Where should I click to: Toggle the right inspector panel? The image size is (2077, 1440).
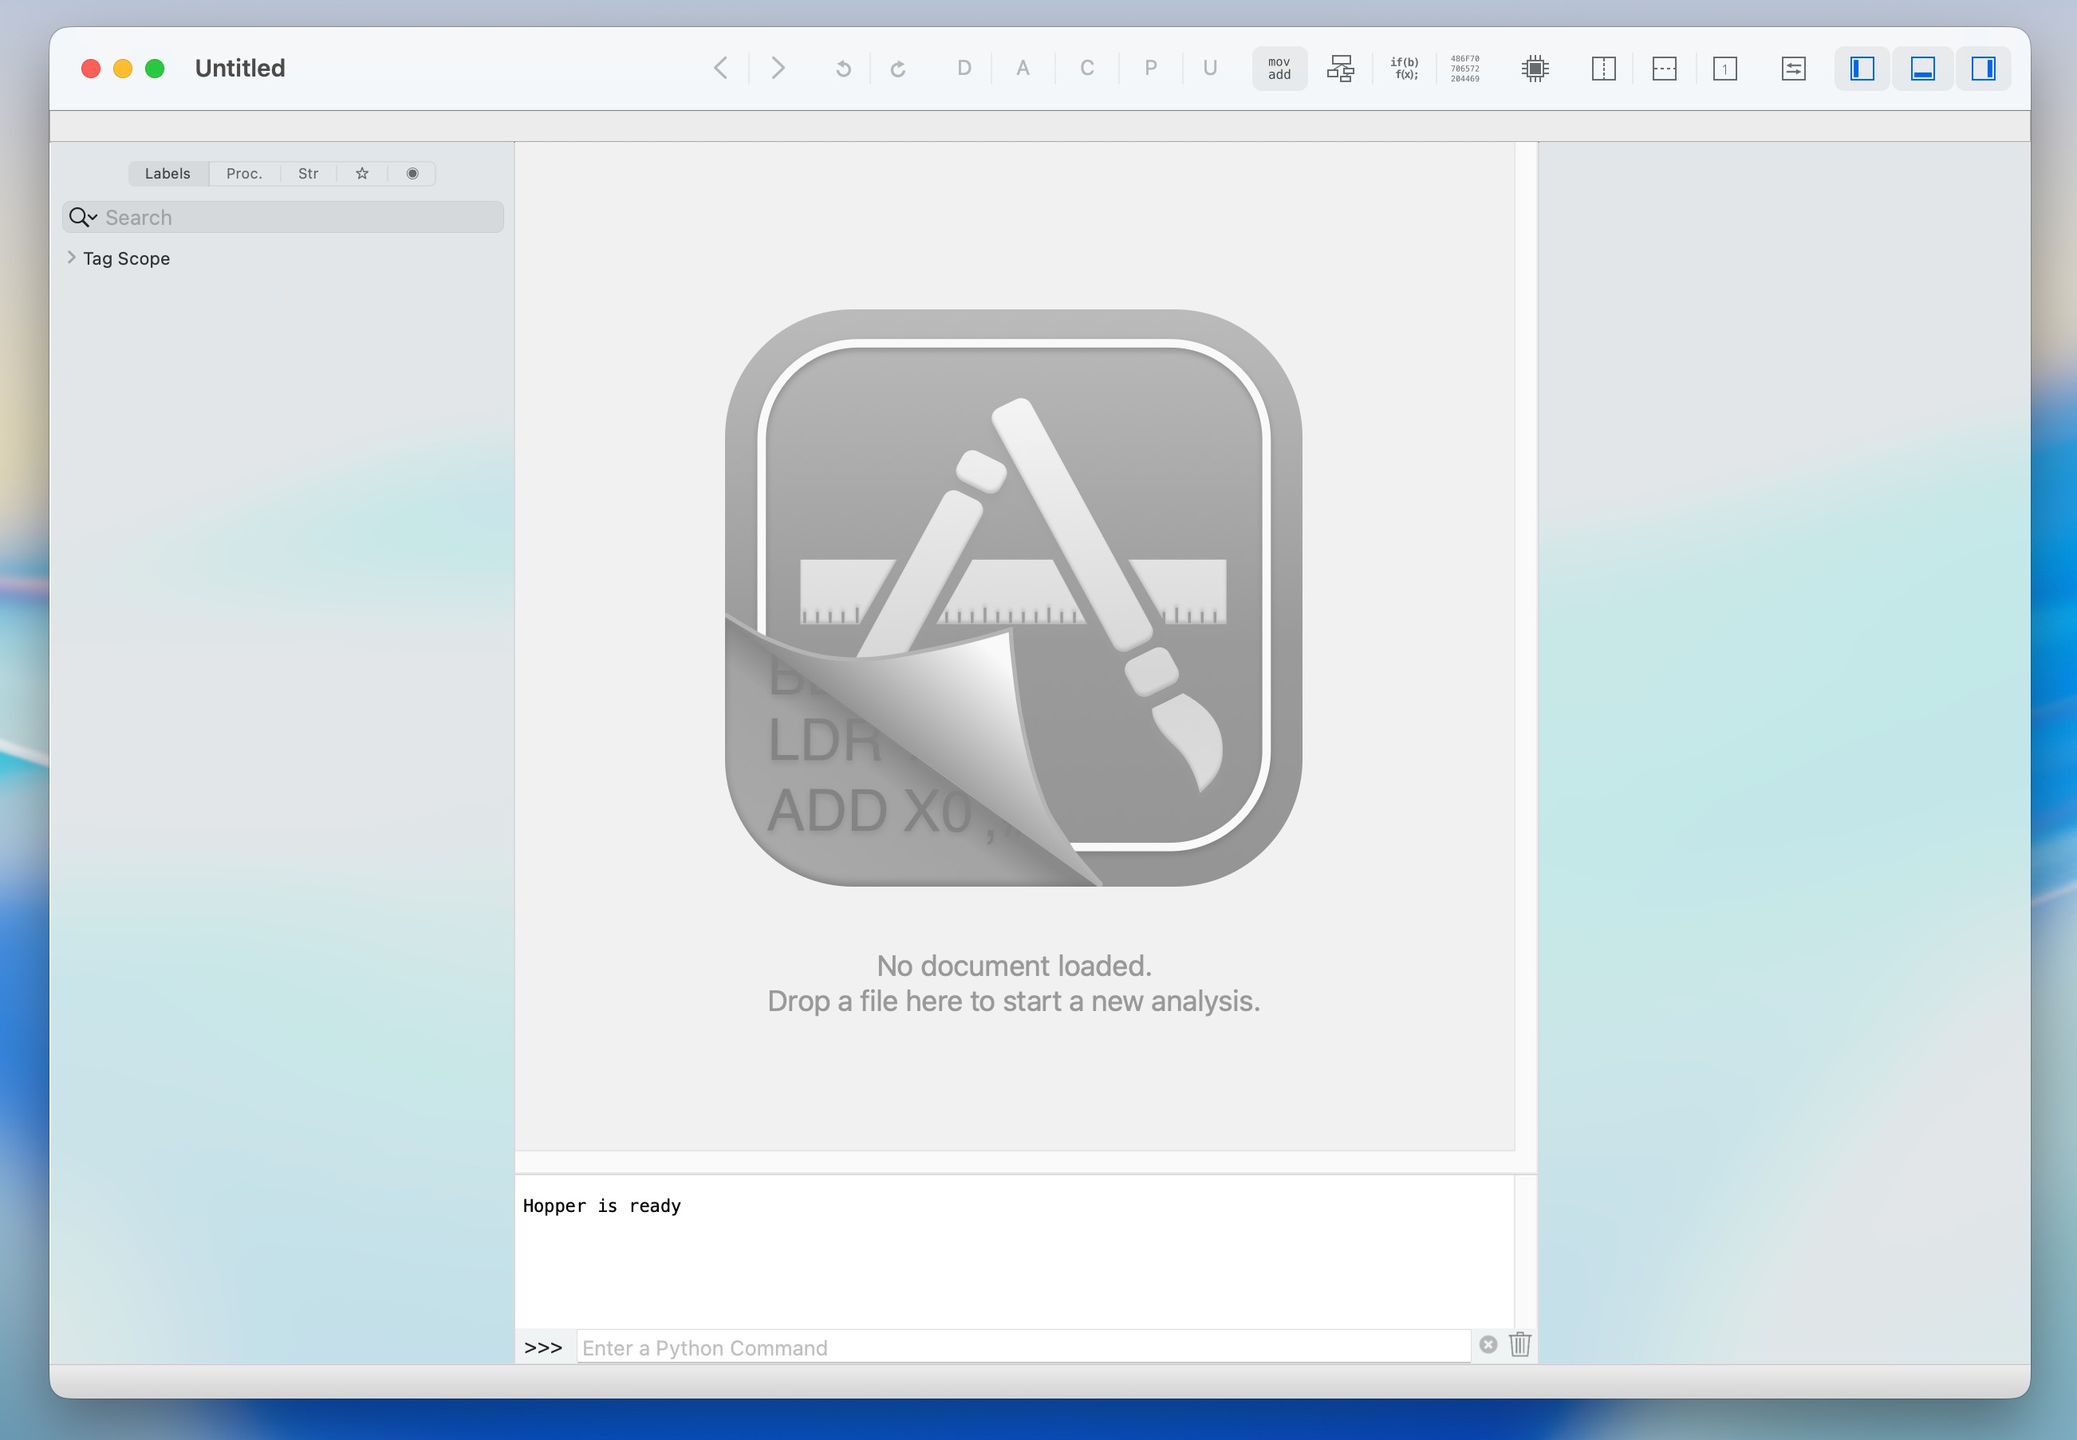pyautogui.click(x=1983, y=69)
